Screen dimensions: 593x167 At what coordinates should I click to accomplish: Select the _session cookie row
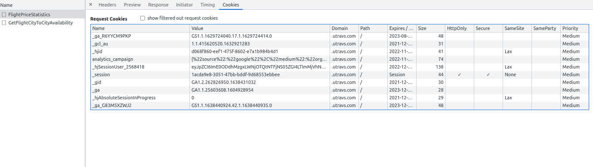point(340,75)
